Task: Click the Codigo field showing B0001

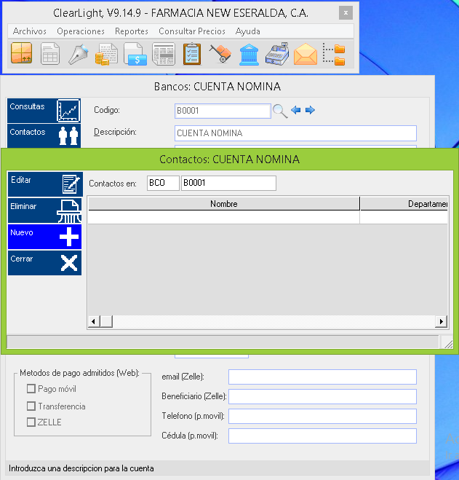Action: pos(223,111)
